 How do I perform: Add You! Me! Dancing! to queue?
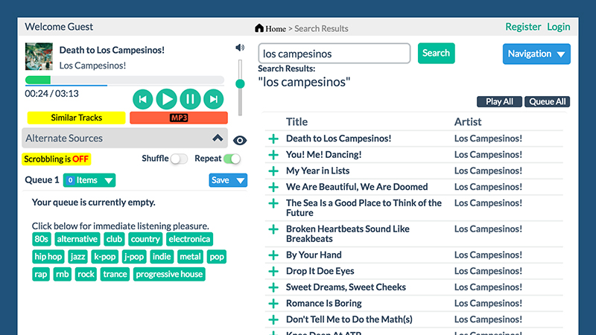tap(273, 155)
